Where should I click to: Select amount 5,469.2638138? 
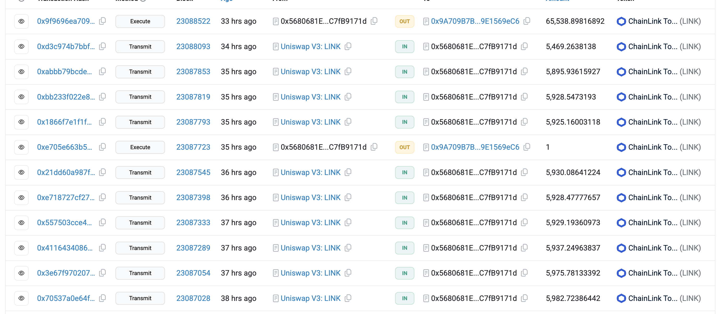pyautogui.click(x=571, y=46)
